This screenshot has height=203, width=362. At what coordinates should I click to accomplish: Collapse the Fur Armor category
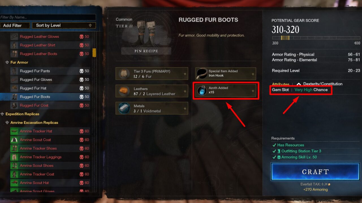[7, 62]
